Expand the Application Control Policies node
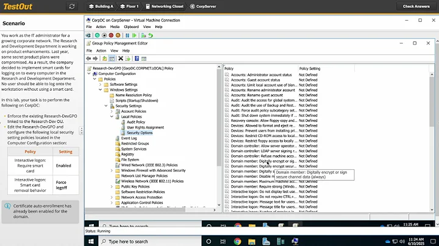The width and height of the screenshot is (439, 246). (112, 202)
